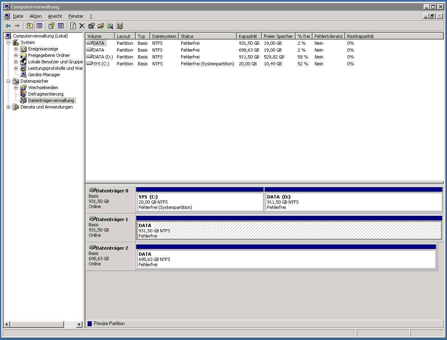Click the magnifying glass toolbar icon
This screenshot has height=340, width=447.
[110, 26]
